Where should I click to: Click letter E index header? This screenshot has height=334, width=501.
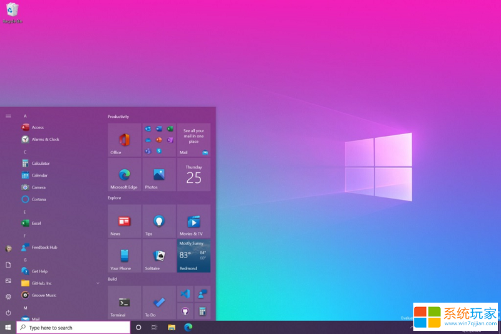(24, 212)
